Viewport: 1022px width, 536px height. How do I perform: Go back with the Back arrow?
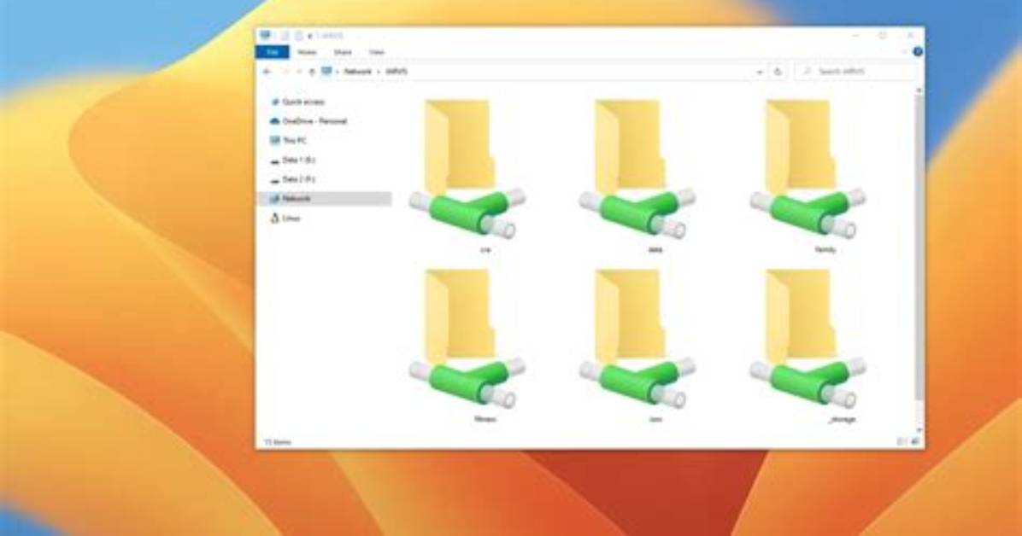click(267, 72)
